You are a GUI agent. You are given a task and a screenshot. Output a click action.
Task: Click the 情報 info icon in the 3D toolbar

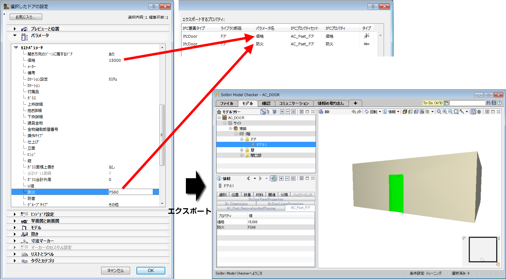[x=385, y=112]
